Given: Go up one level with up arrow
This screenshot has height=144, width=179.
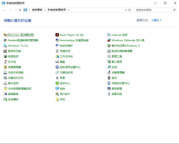Looking at the screenshot, I should click(x=20, y=10).
